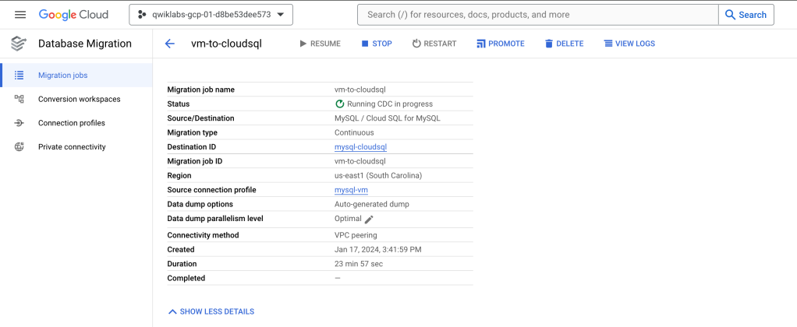Click the Search button
This screenshot has width=797, height=327.
pos(746,15)
